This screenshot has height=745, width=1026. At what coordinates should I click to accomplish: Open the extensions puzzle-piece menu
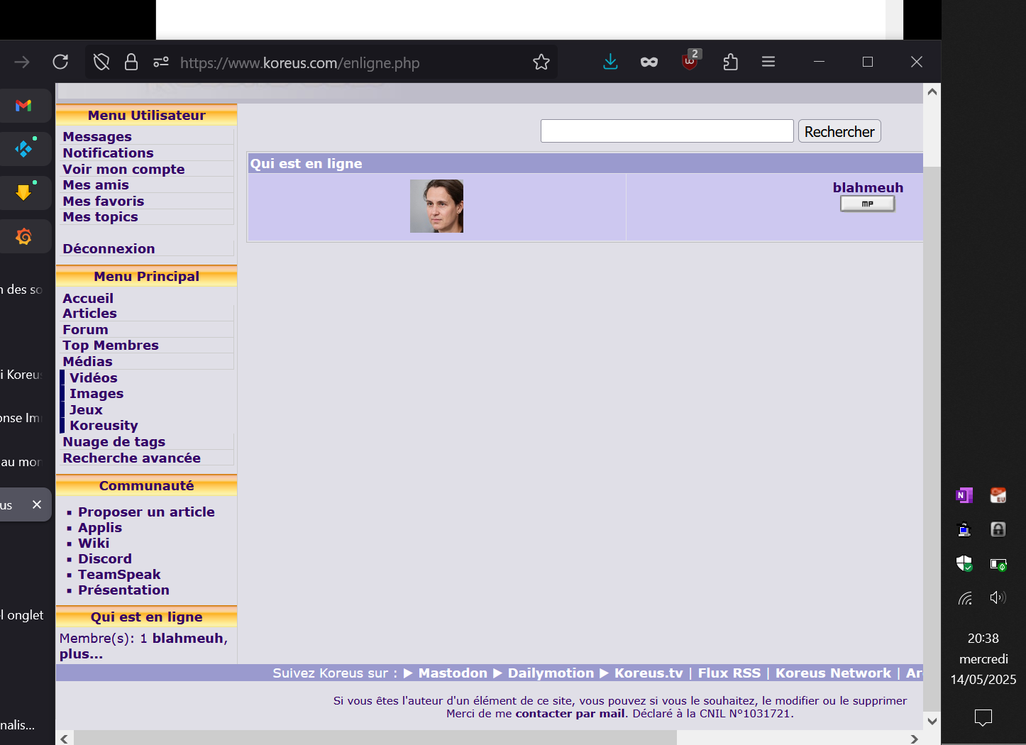click(x=730, y=62)
